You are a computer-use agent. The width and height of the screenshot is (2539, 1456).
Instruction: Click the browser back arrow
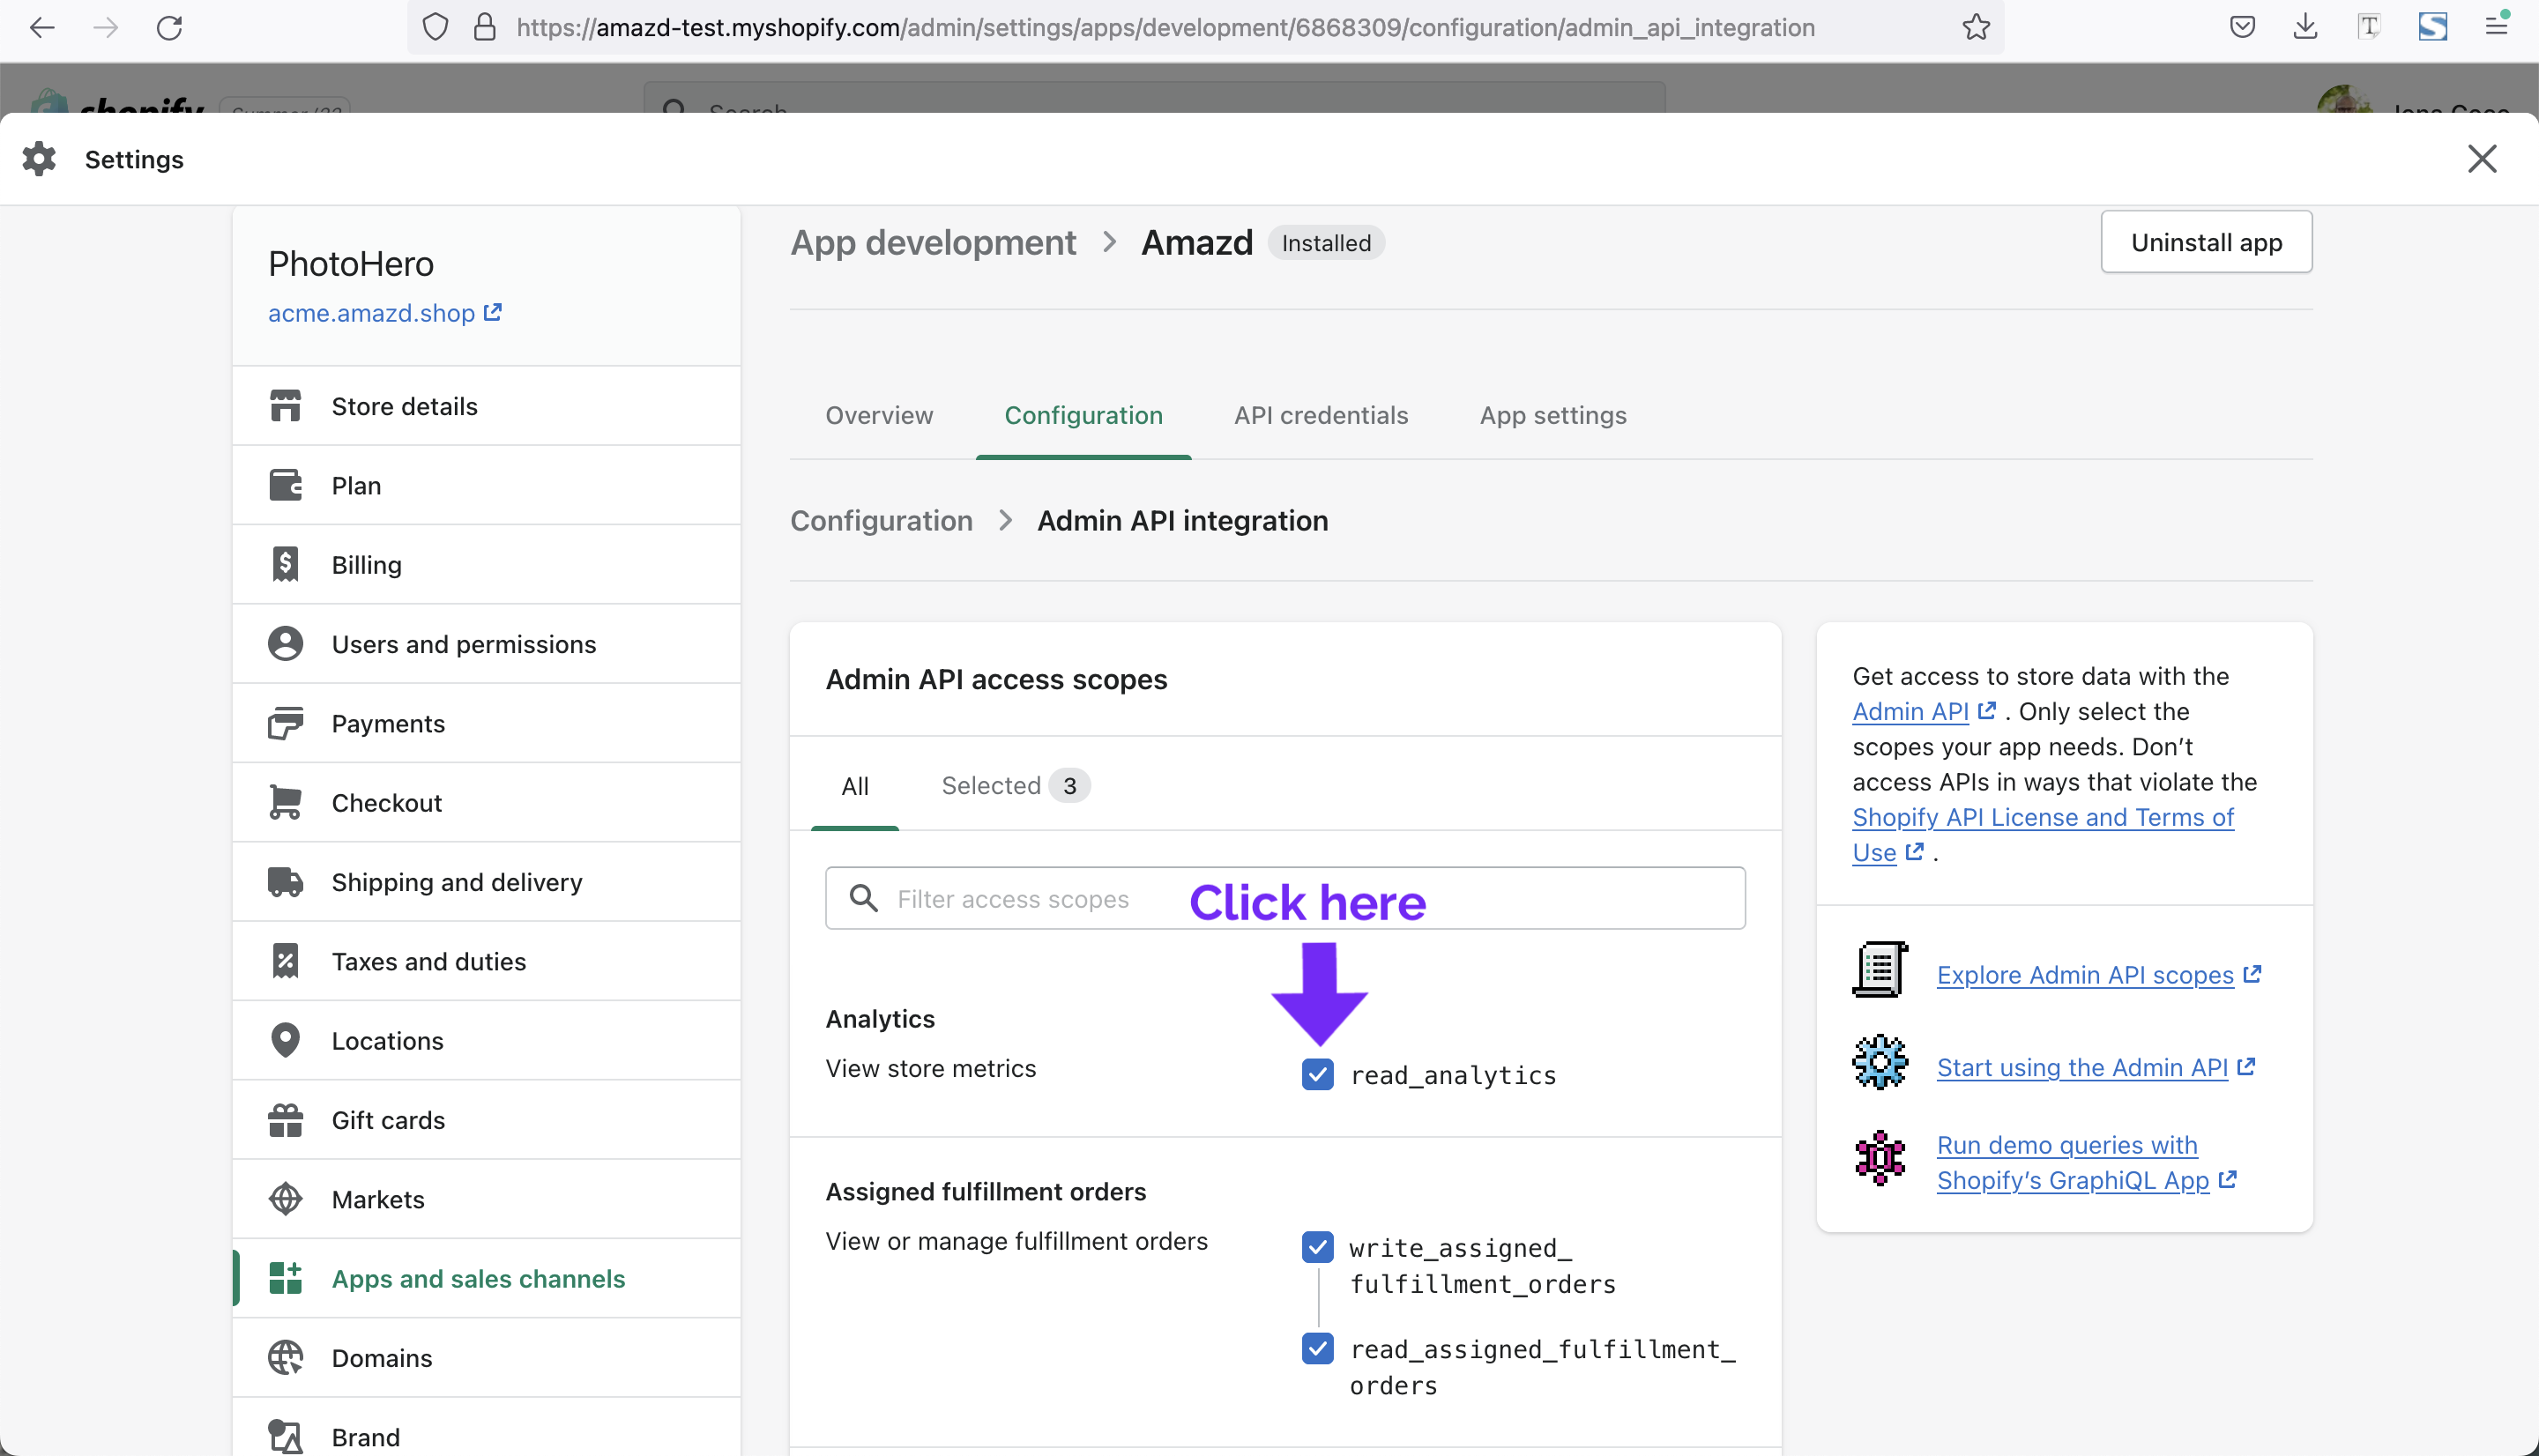point(42,27)
